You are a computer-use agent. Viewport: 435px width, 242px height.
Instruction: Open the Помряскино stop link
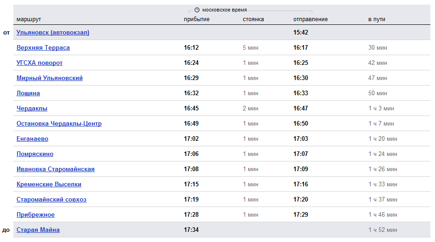(34, 154)
